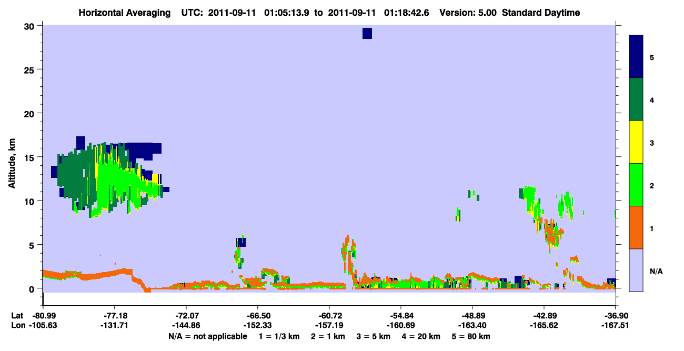Image resolution: width=684 pixels, height=351 pixels.
Task: Click the end time '01:18:42.6' in title
Action: click(406, 13)
